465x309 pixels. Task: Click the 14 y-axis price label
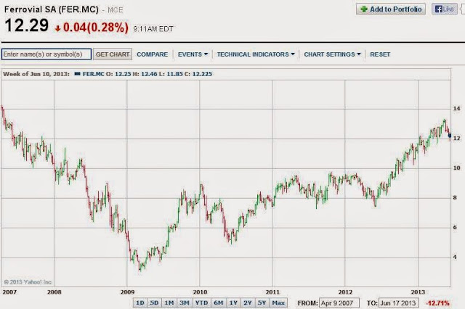pos(457,109)
